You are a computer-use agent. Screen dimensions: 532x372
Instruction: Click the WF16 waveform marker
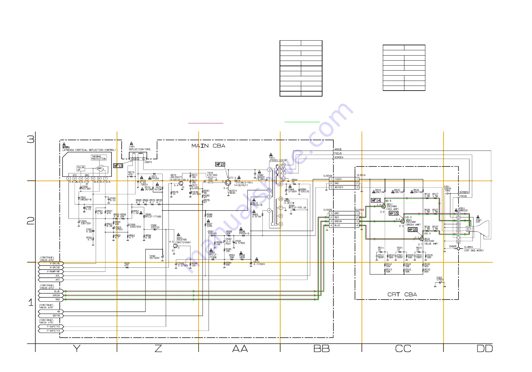tap(413, 230)
